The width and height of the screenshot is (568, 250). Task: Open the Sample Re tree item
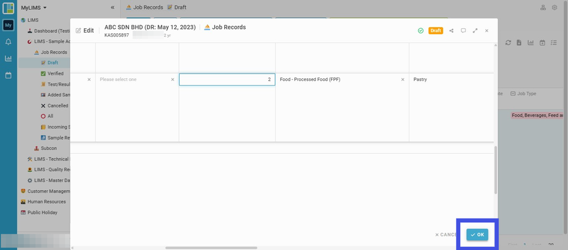coord(54,138)
